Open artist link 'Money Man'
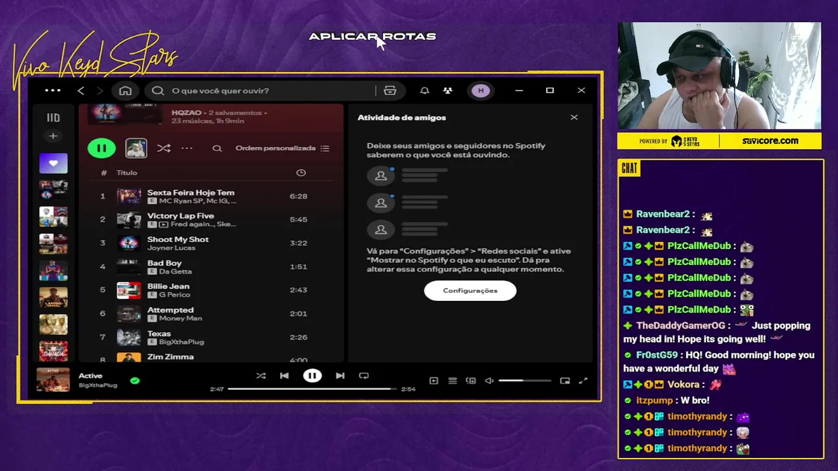The height and width of the screenshot is (471, 838). coord(180,318)
